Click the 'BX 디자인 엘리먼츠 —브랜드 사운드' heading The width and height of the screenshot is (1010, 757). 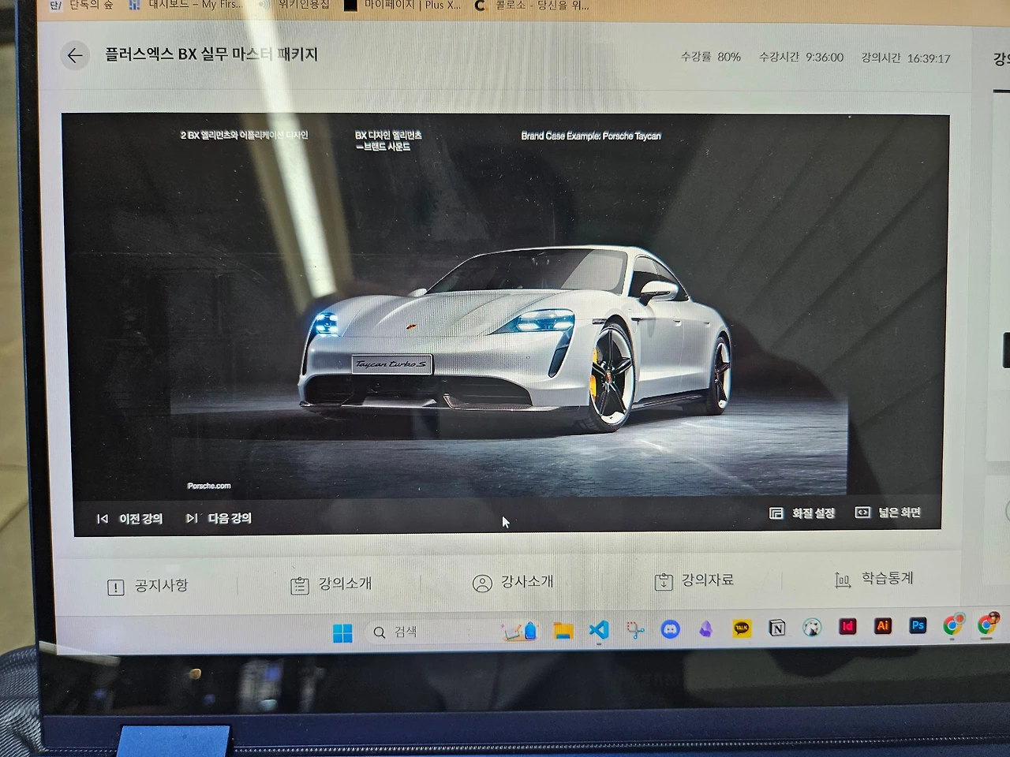pos(388,141)
